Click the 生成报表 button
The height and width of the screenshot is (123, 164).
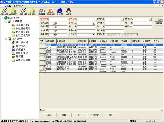pos(95,115)
